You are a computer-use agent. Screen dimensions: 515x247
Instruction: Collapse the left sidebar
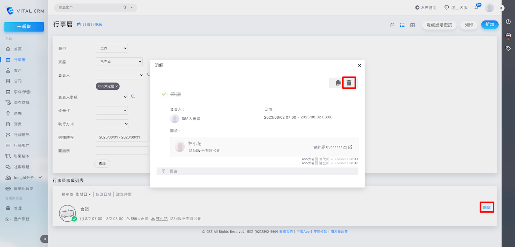[x=44, y=239]
